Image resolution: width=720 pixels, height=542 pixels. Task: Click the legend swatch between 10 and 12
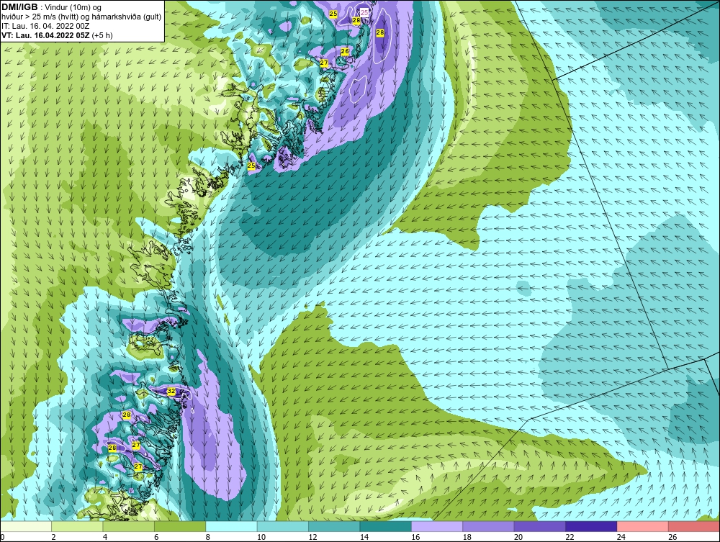pos(283,526)
